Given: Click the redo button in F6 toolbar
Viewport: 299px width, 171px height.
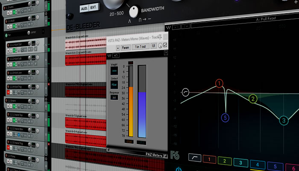Looking at the screenshot, I should pos(186,26).
